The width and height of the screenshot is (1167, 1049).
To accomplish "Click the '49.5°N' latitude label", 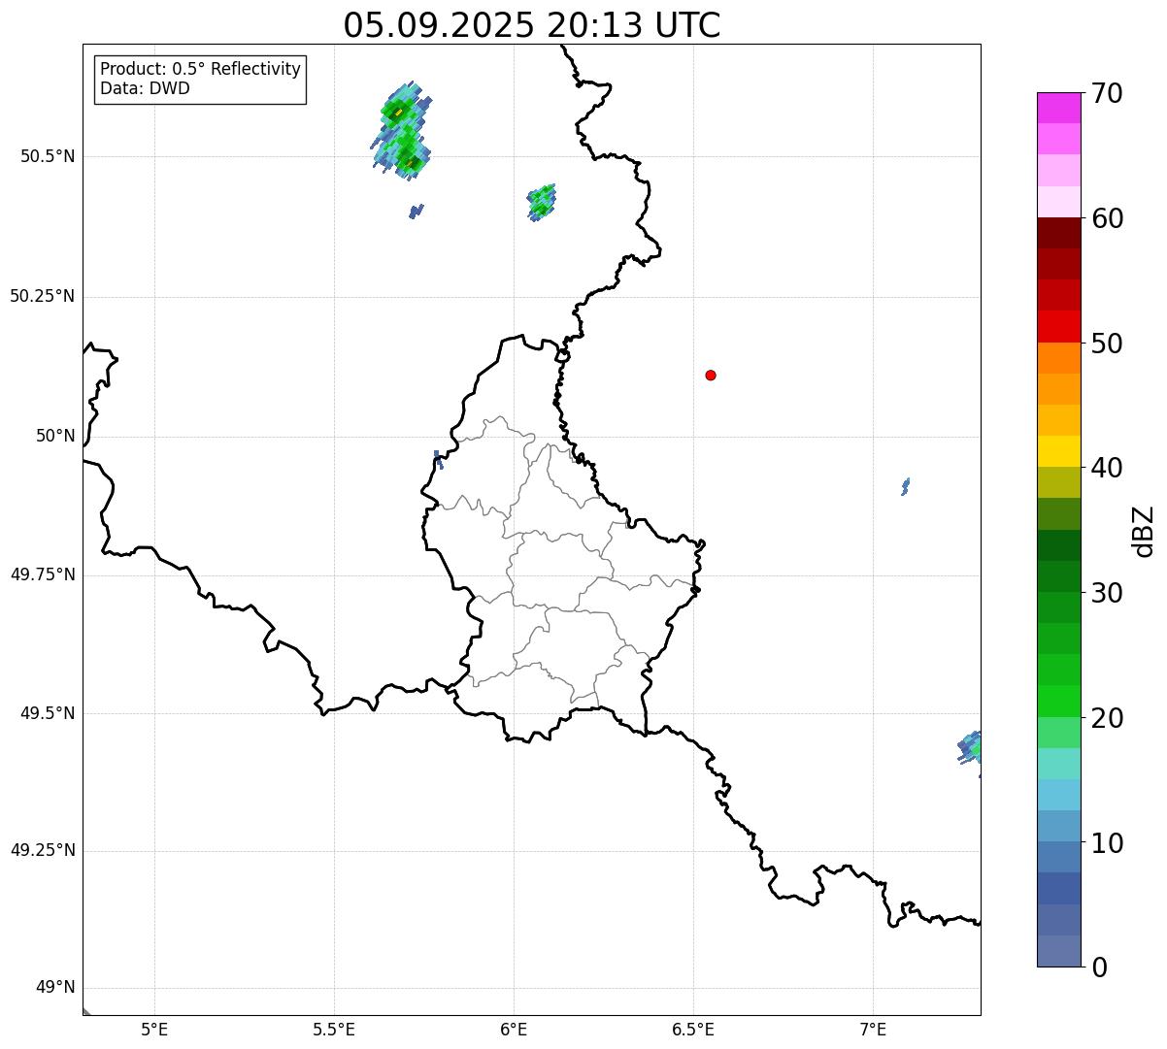I will (x=48, y=713).
